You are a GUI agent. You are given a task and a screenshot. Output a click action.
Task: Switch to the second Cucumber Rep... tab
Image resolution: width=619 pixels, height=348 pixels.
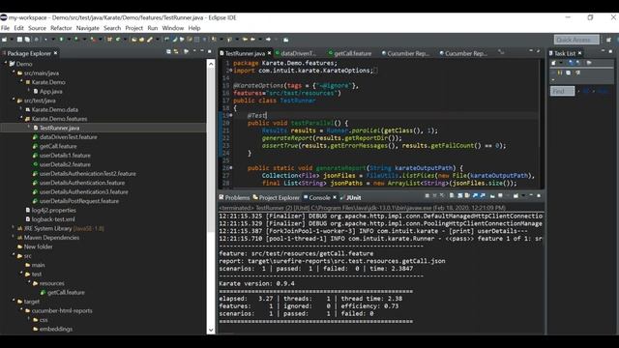463,53
